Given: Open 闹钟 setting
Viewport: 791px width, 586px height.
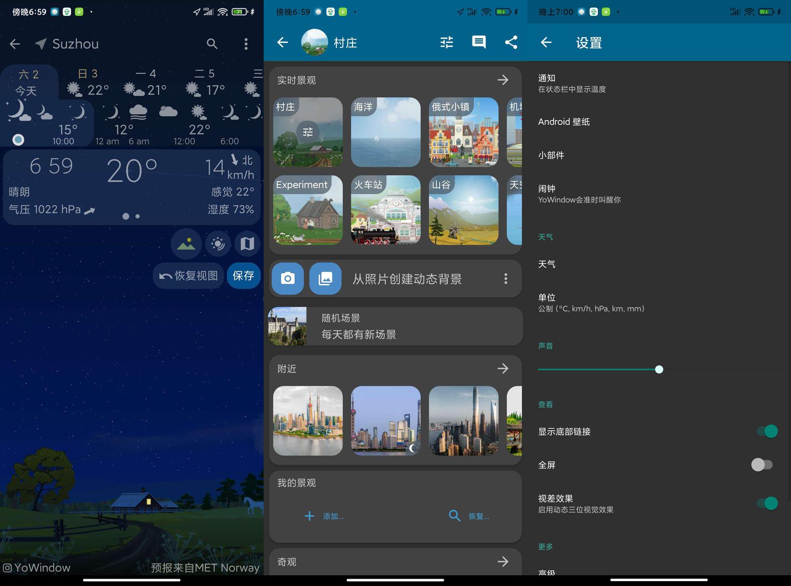Looking at the screenshot, I should click(659, 193).
